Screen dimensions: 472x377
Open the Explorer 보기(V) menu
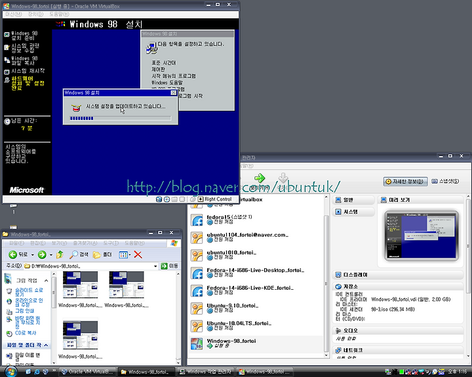pos(59,243)
